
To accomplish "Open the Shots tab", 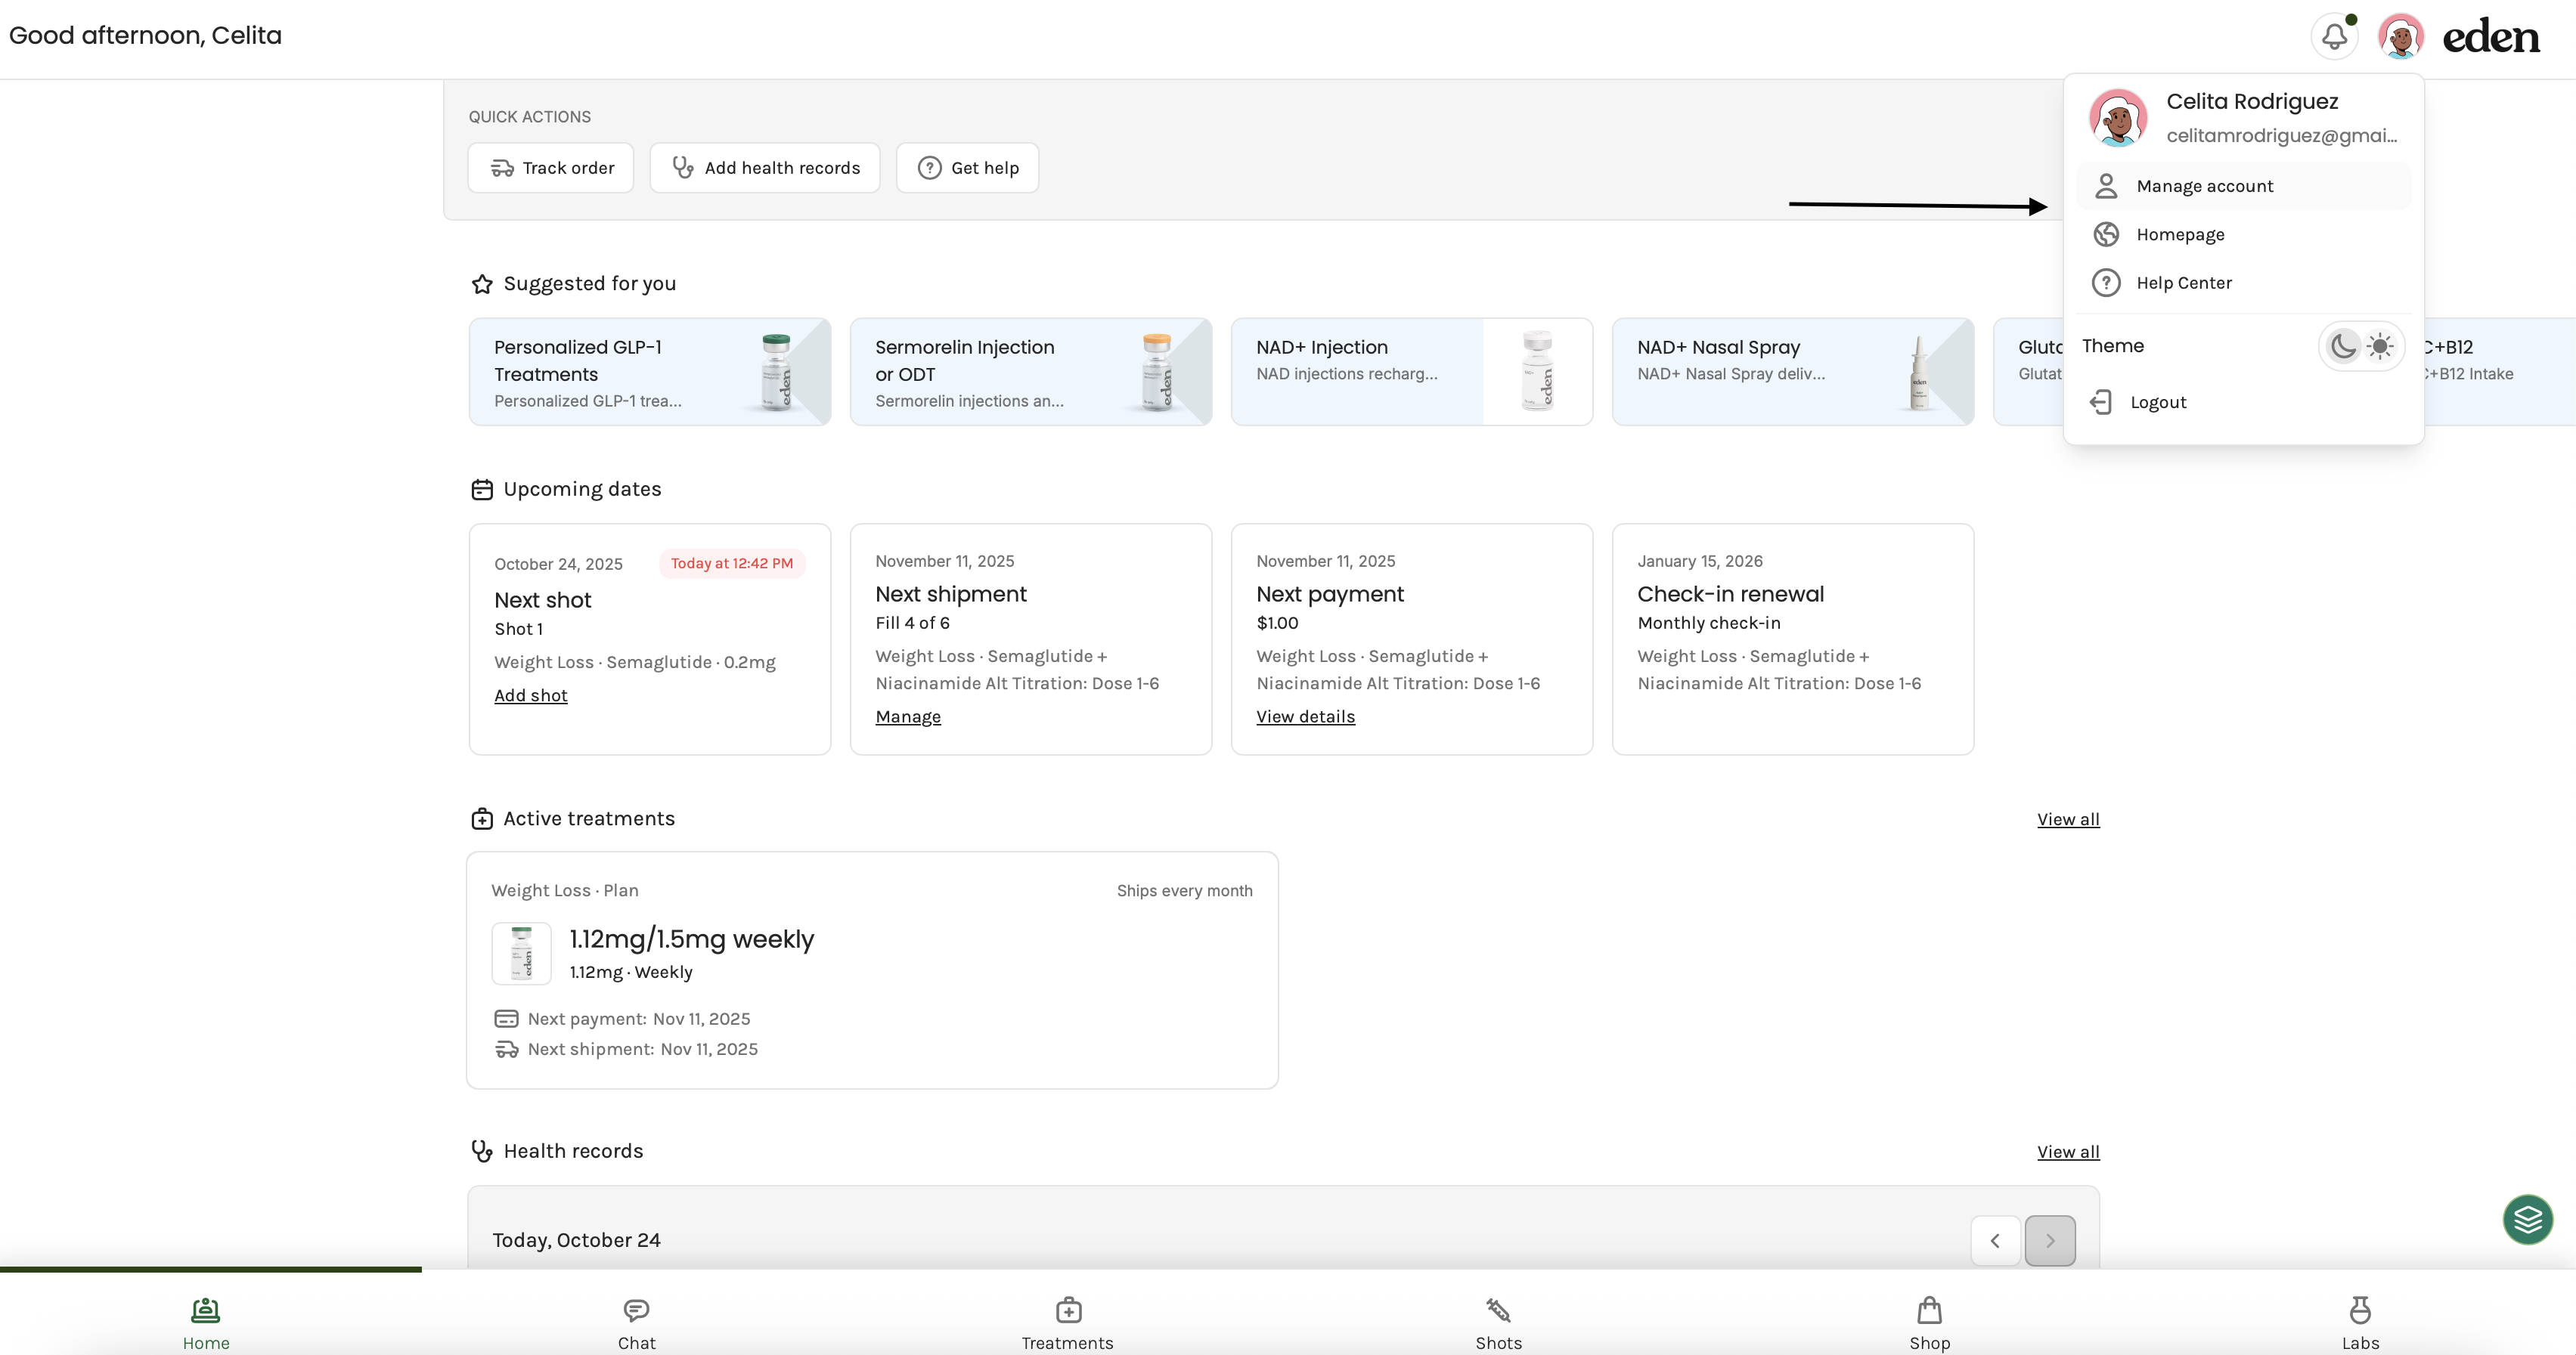I will [x=1498, y=1323].
